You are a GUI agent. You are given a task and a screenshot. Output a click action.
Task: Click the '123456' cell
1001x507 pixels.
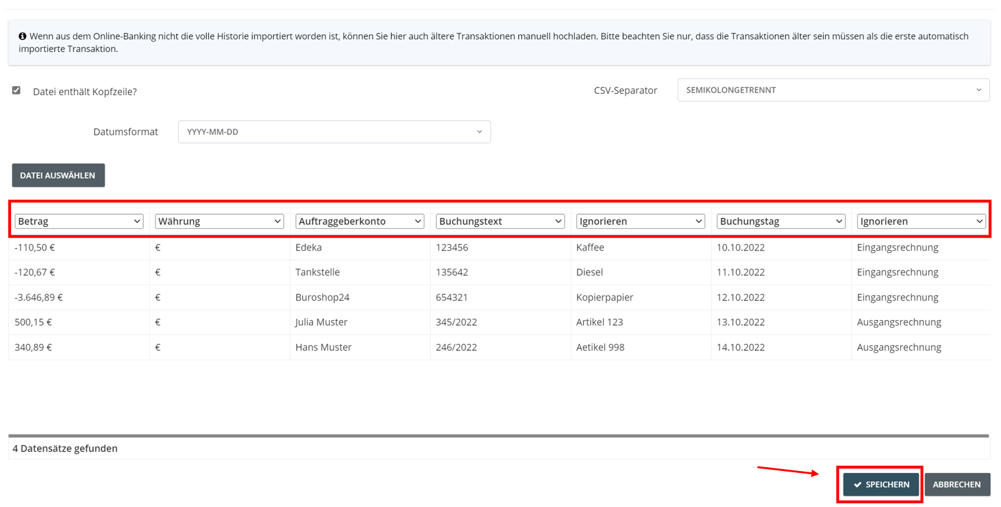tap(500, 247)
